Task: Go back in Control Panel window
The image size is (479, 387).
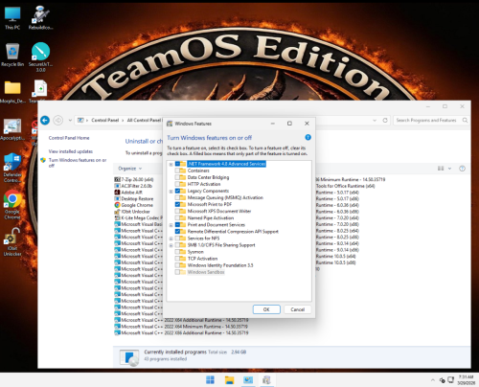Action: [45, 121]
